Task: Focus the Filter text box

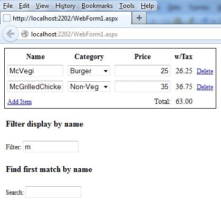Action: 51,147
